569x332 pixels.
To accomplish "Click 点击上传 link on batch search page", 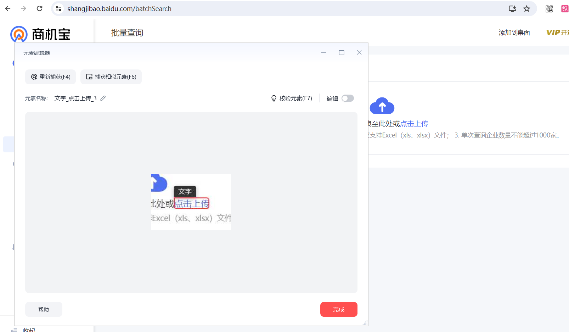I will pyautogui.click(x=414, y=124).
